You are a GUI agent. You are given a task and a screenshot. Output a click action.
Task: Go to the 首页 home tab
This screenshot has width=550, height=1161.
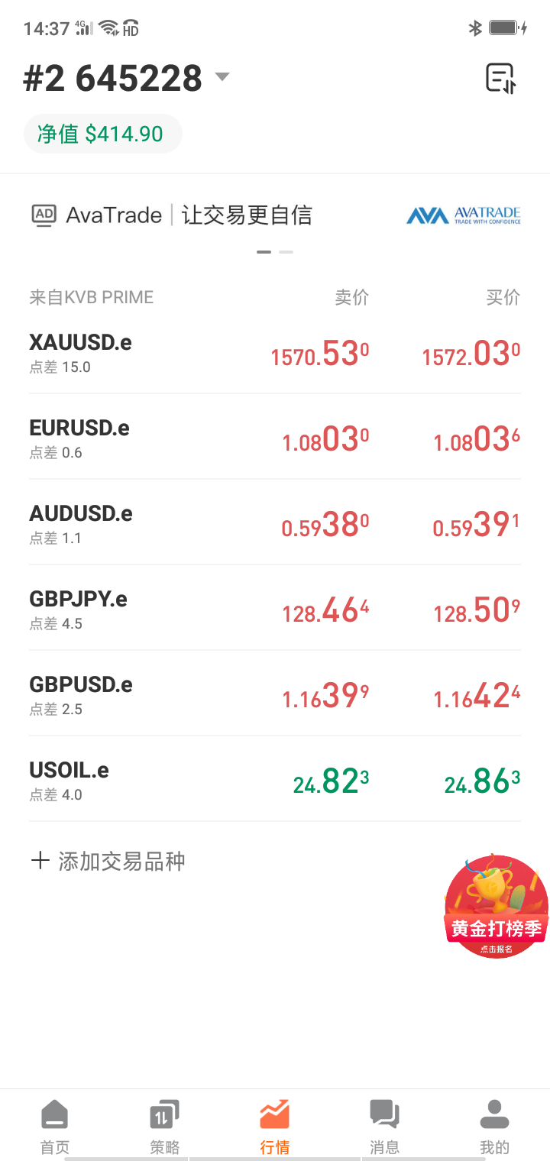(x=54, y=1126)
